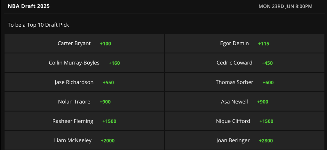This screenshot has height=150, width=327.
Task: Select Thomas Sorber +600 odds
Action: (245, 82)
